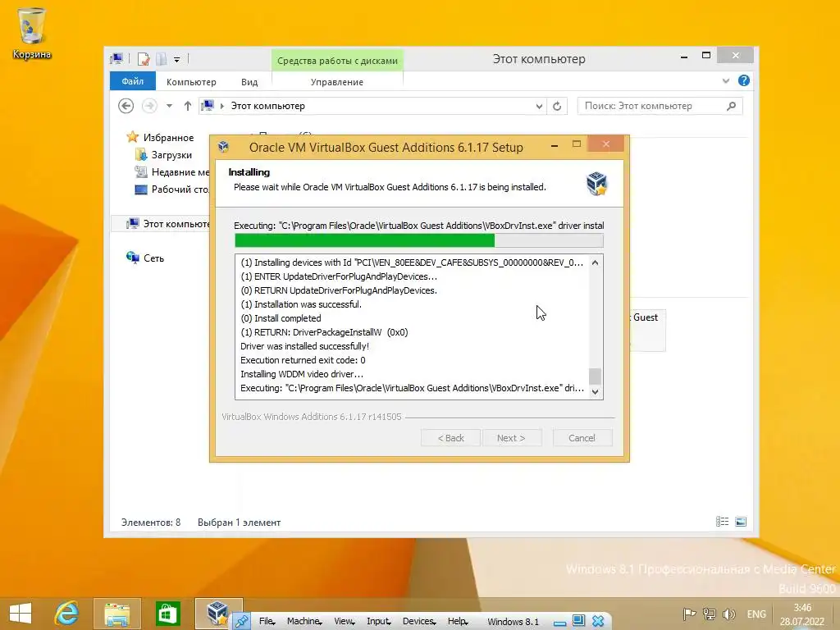Screen dimensions: 840x630
Task: Refresh the Explorer view
Action: point(557,106)
